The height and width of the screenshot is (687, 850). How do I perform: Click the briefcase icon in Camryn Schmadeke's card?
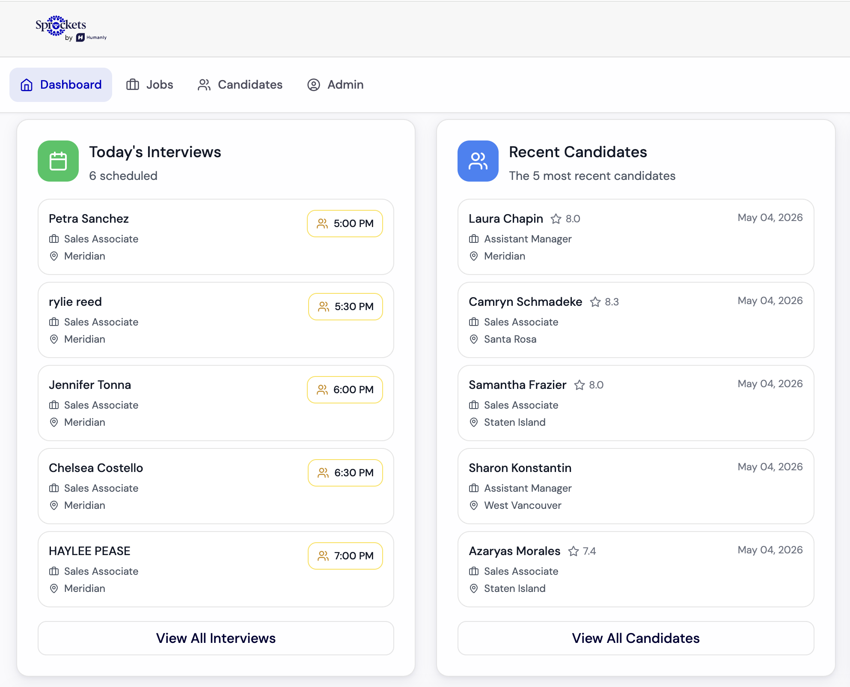pos(474,322)
